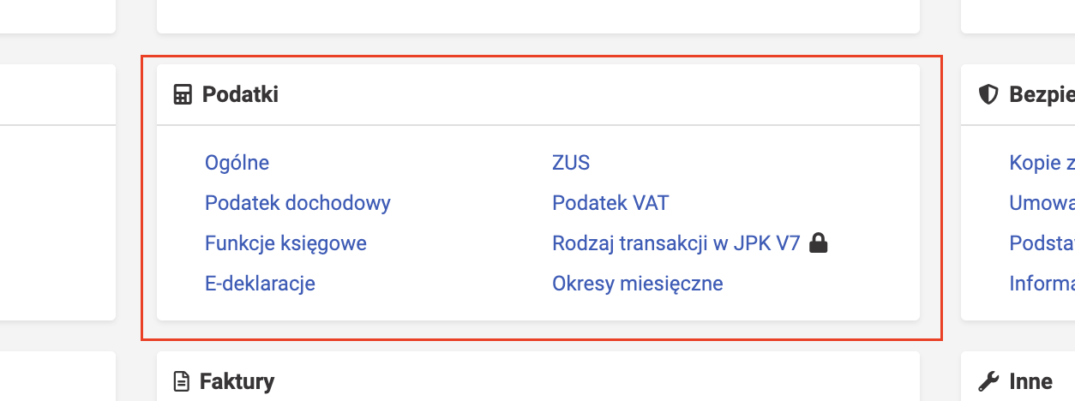
Task: Go to Okresy miesięczne
Action: click(638, 283)
